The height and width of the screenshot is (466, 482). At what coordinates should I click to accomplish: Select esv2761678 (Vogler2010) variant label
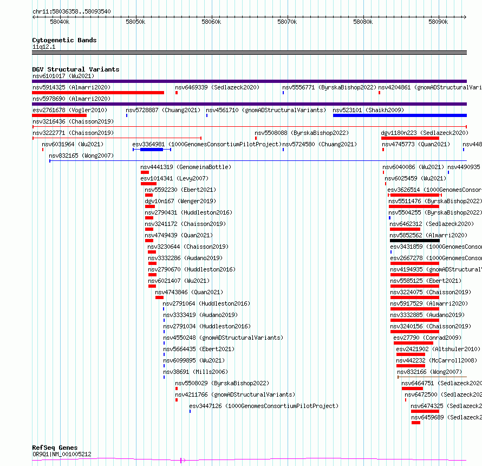[70, 110]
